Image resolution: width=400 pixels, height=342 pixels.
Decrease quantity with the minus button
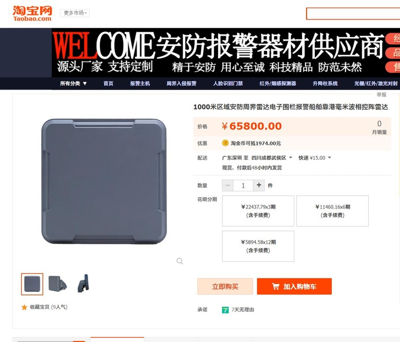pyautogui.click(x=228, y=185)
